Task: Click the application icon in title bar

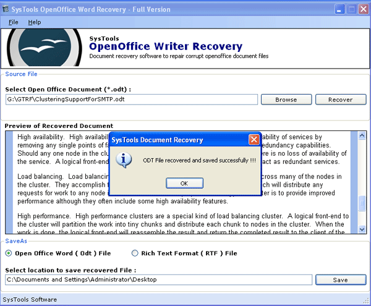Action: pyautogui.click(x=6, y=9)
